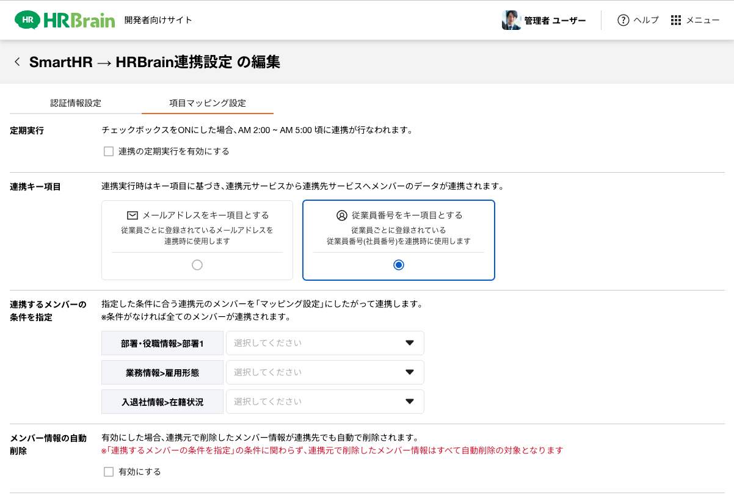Check the 有効にする auto-delete checkbox
Viewport: 734px width, 495px height.
click(109, 472)
